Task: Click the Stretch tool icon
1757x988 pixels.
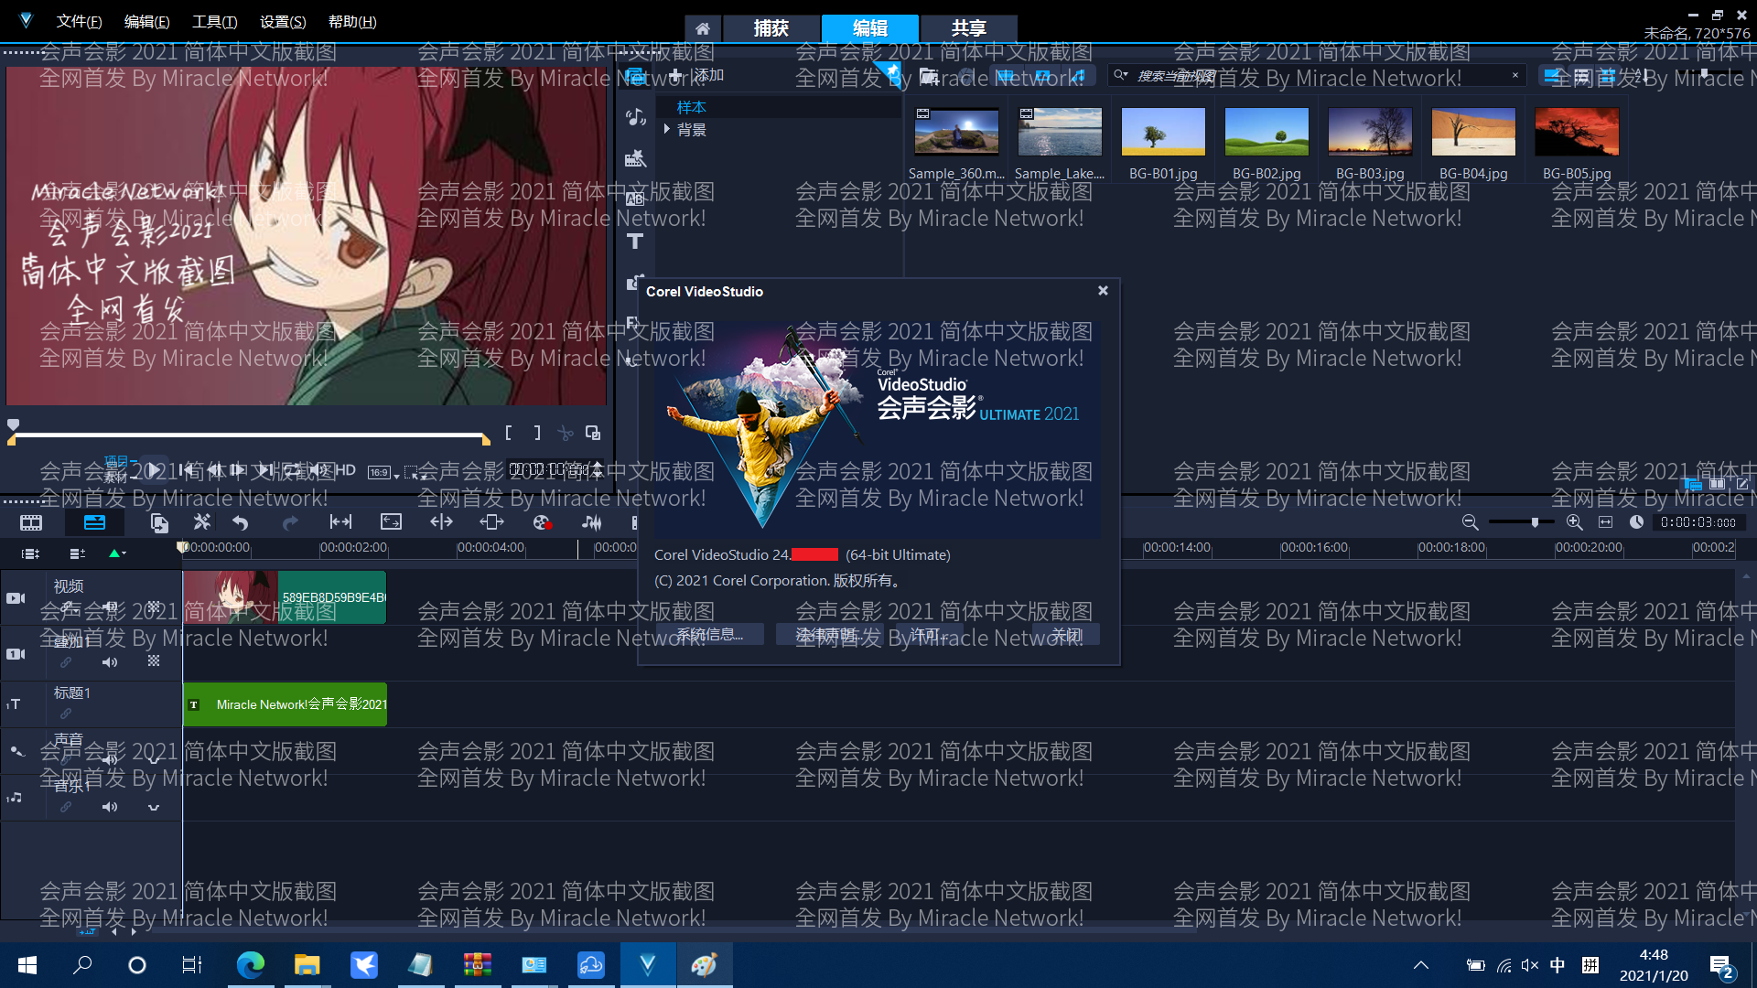Action: [391, 522]
